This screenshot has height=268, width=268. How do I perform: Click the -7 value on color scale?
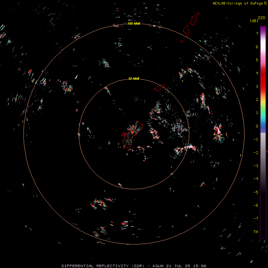coord(256,219)
